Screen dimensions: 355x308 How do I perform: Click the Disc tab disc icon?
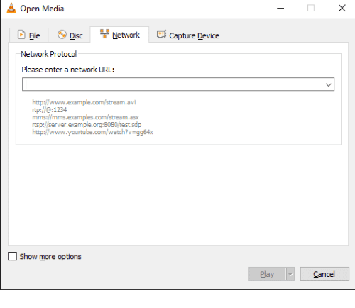(x=62, y=35)
